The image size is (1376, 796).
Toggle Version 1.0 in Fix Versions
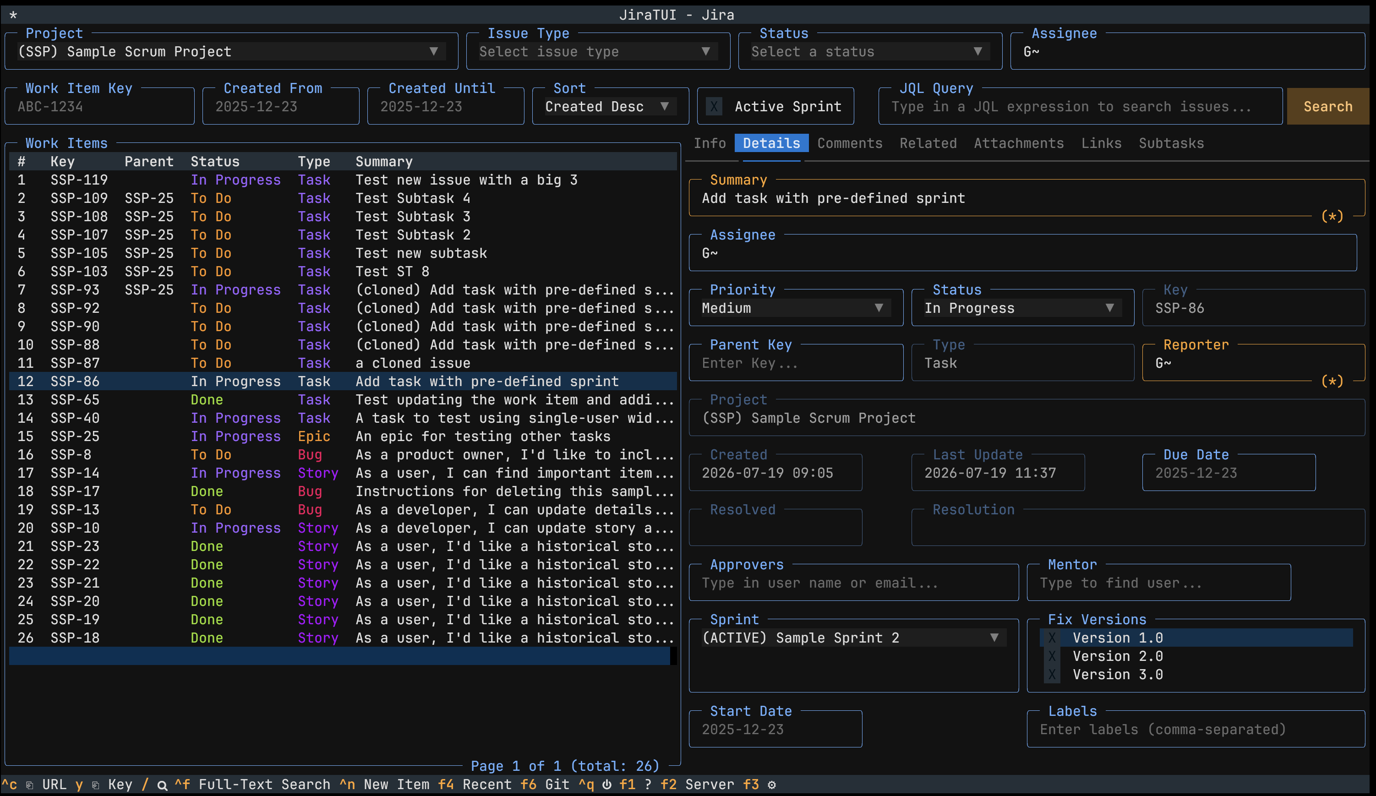(x=1052, y=638)
